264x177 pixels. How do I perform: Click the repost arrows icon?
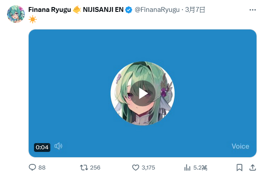[84, 167]
